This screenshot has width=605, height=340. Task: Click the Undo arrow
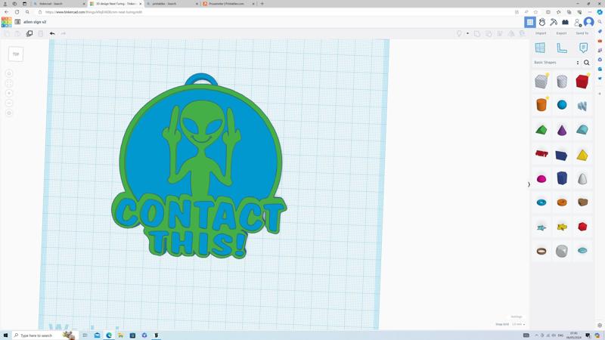point(52,33)
